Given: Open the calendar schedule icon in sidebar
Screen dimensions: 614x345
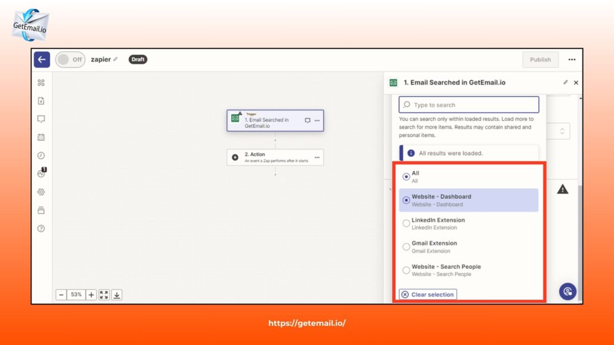Looking at the screenshot, I should point(41,137).
